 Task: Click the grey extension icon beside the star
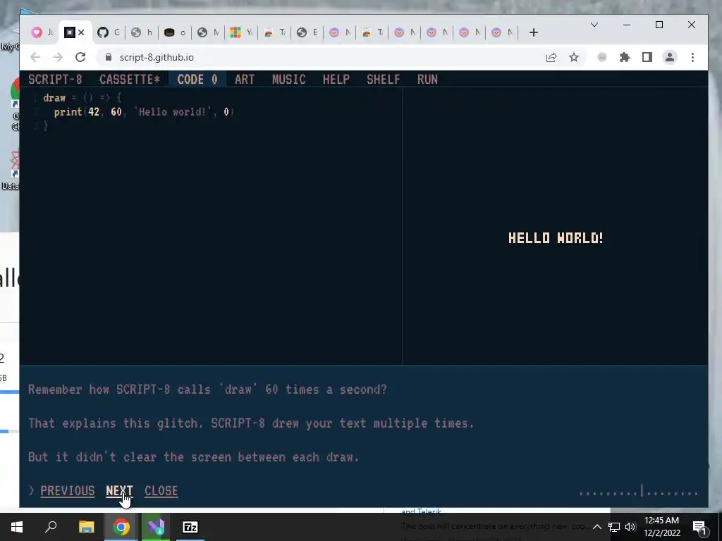[x=602, y=57]
